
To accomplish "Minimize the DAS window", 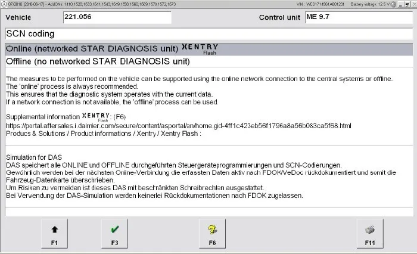I will [400, 5].
